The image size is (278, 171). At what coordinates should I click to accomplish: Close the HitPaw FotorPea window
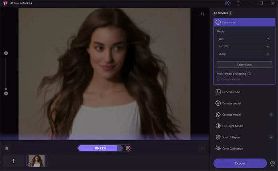click(x=272, y=3)
